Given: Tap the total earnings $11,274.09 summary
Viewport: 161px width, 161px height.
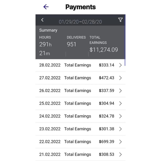Looking at the screenshot, I should [x=104, y=50].
